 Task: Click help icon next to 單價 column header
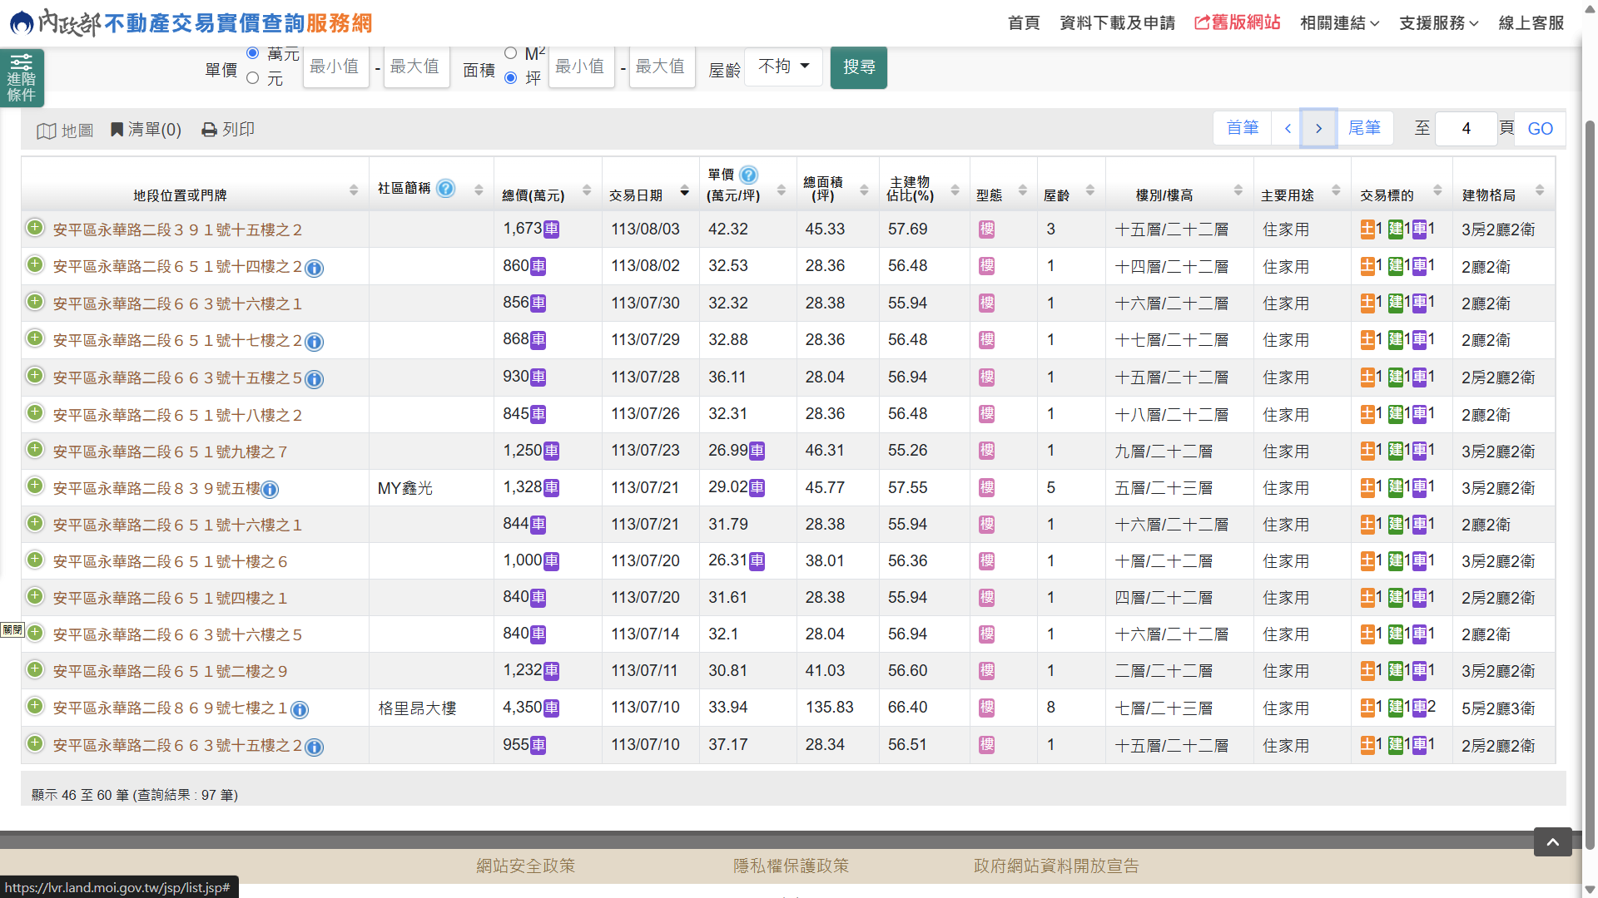click(748, 175)
